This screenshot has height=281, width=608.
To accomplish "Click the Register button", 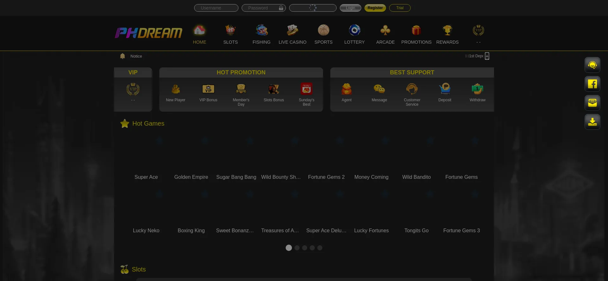I will tap(375, 8).
